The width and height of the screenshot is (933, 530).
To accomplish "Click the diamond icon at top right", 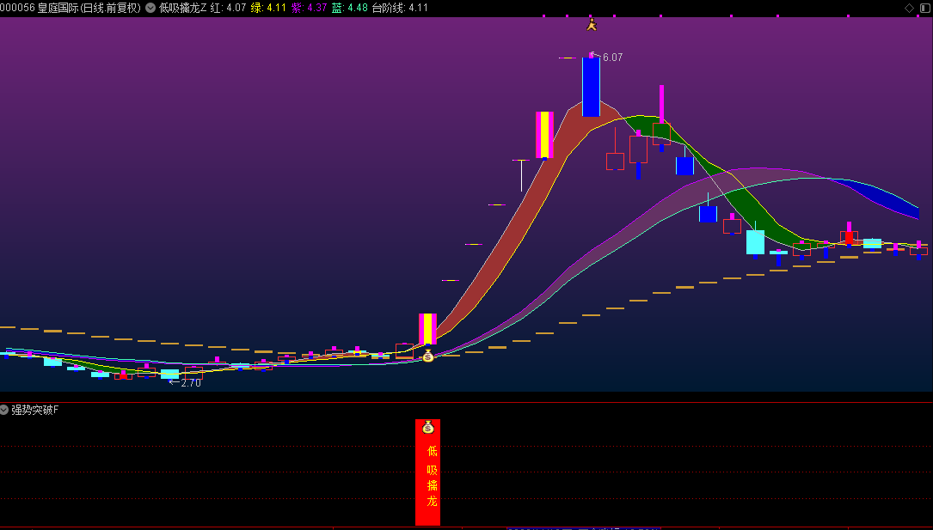I will (909, 8).
